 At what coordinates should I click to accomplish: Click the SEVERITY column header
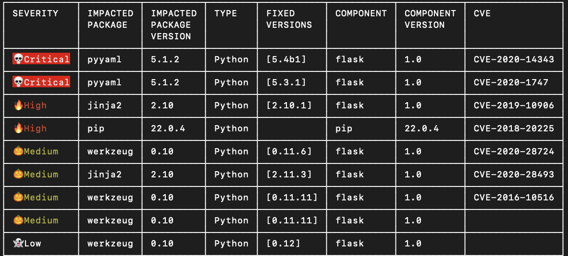35,13
